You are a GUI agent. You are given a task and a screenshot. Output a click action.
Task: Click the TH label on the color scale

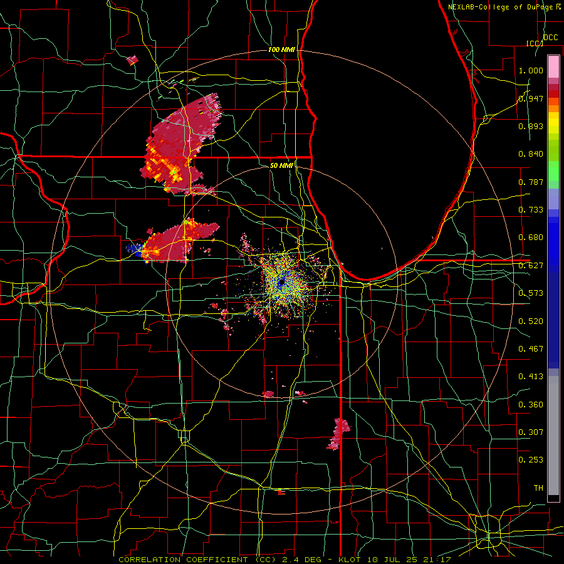click(538, 488)
